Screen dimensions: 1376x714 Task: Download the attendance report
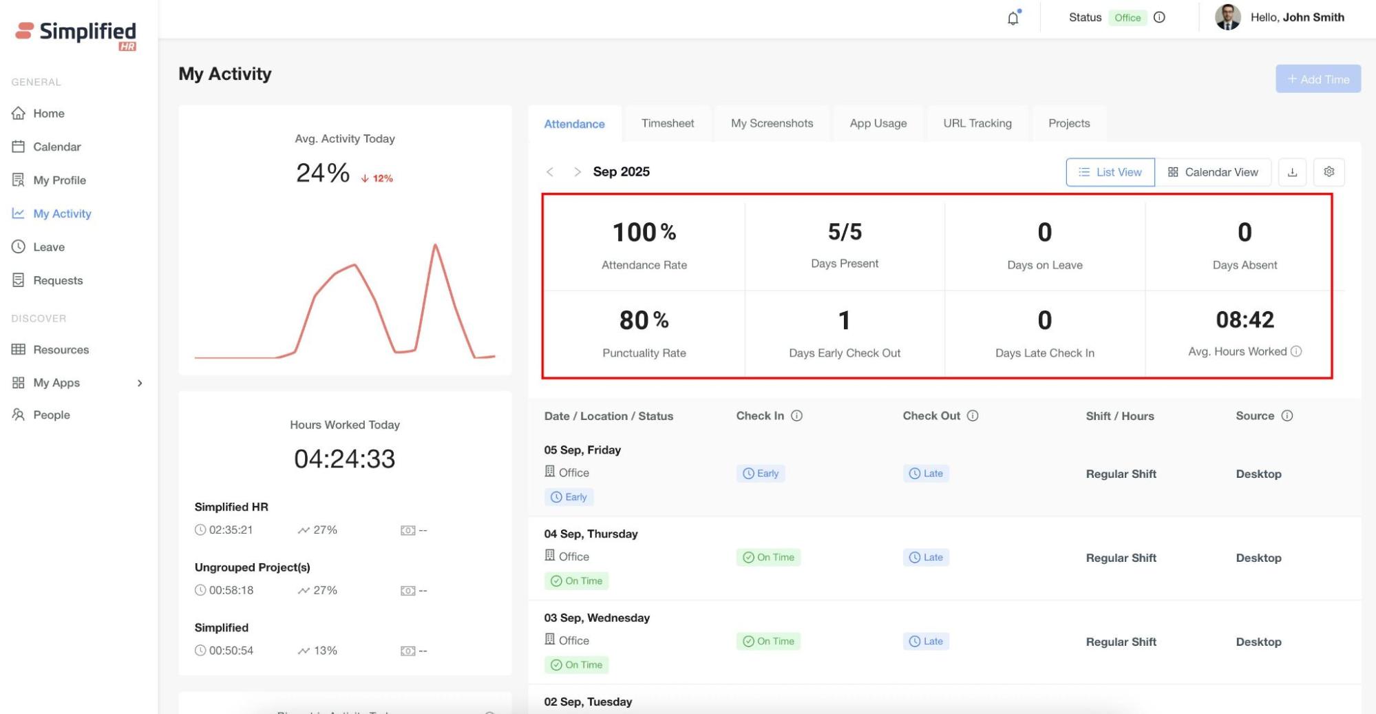(1292, 172)
